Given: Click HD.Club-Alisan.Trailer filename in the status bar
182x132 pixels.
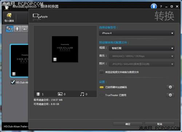Looking at the screenshot, I should (x=16, y=127).
